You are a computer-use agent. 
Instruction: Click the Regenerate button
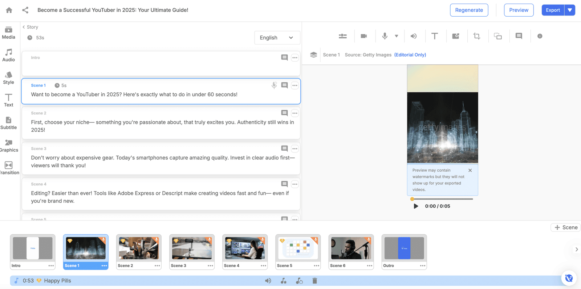click(x=469, y=10)
